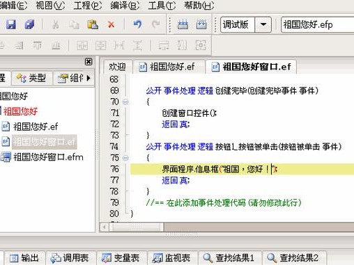Open the 工程(P) menu
This screenshot has width=354, height=265.
click(88, 5)
